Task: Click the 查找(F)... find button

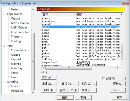Action: [x=69, y=84]
